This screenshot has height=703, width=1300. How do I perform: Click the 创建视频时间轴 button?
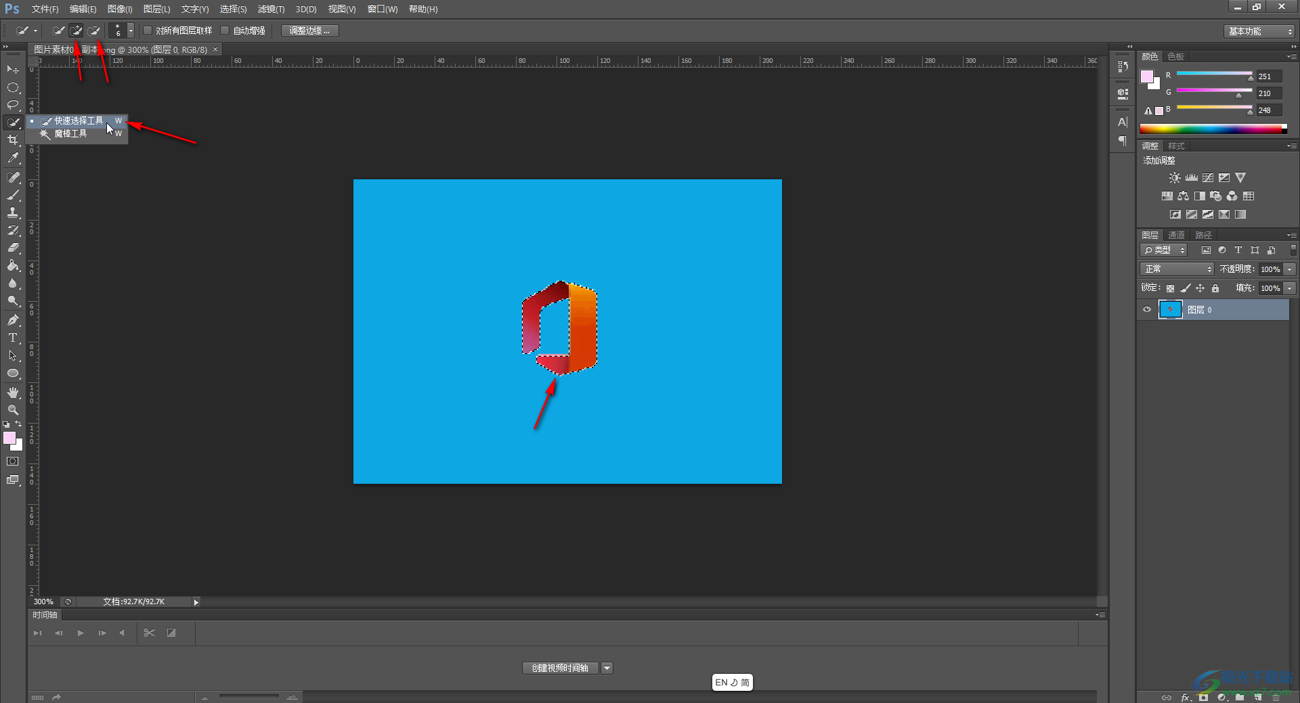click(x=560, y=668)
